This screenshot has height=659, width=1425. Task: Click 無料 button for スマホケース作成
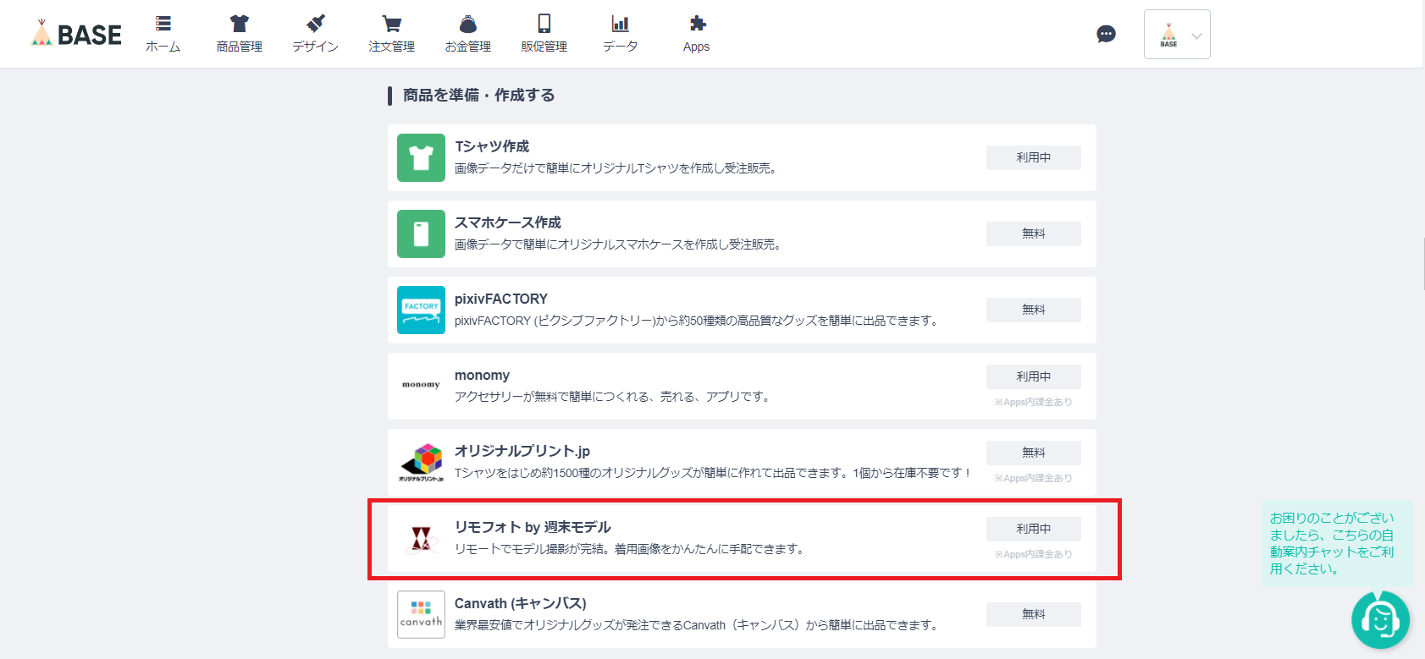coord(1034,233)
